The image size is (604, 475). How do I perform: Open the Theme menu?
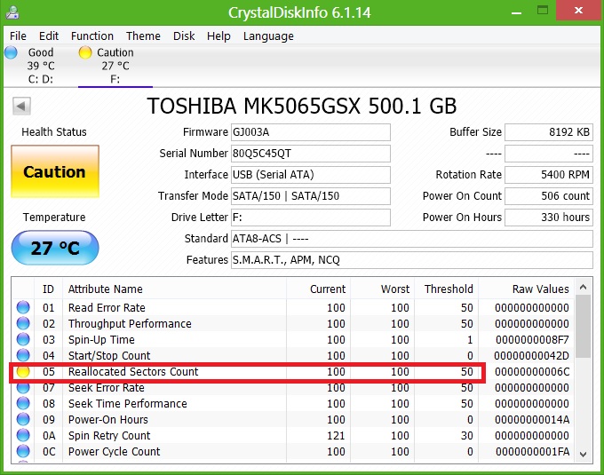tap(143, 36)
